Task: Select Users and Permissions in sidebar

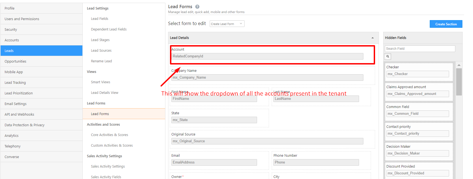Action: [22, 19]
